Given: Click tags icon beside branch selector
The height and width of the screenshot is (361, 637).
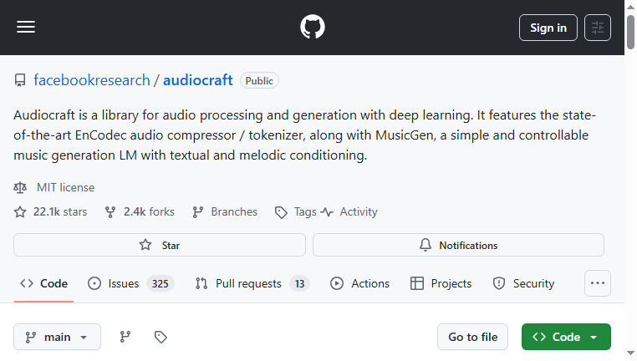Looking at the screenshot, I should pyautogui.click(x=161, y=337).
